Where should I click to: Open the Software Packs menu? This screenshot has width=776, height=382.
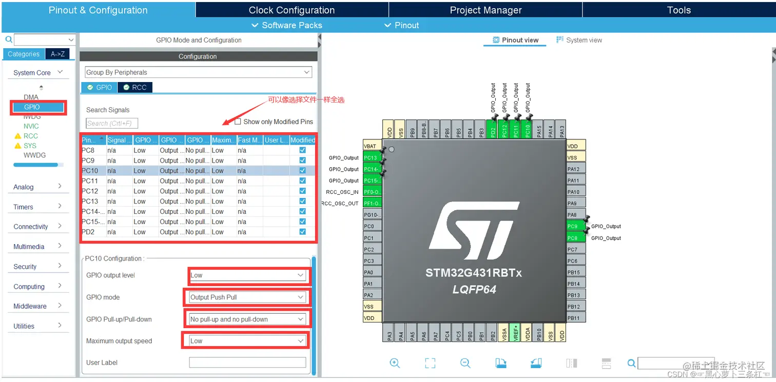click(x=287, y=25)
